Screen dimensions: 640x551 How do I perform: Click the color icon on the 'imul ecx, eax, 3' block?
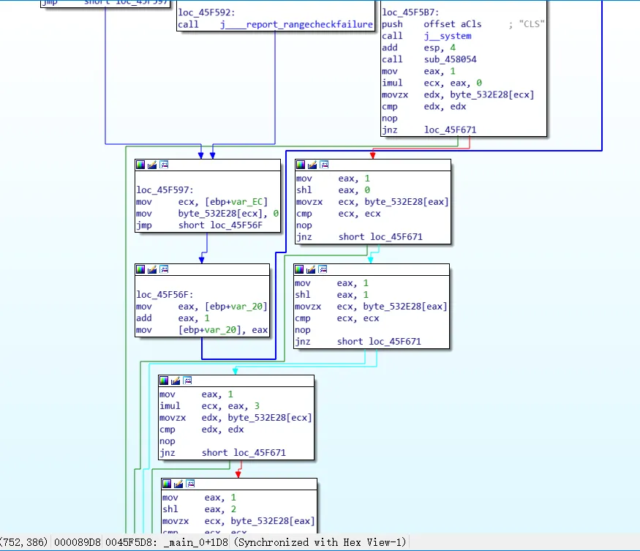164,381
